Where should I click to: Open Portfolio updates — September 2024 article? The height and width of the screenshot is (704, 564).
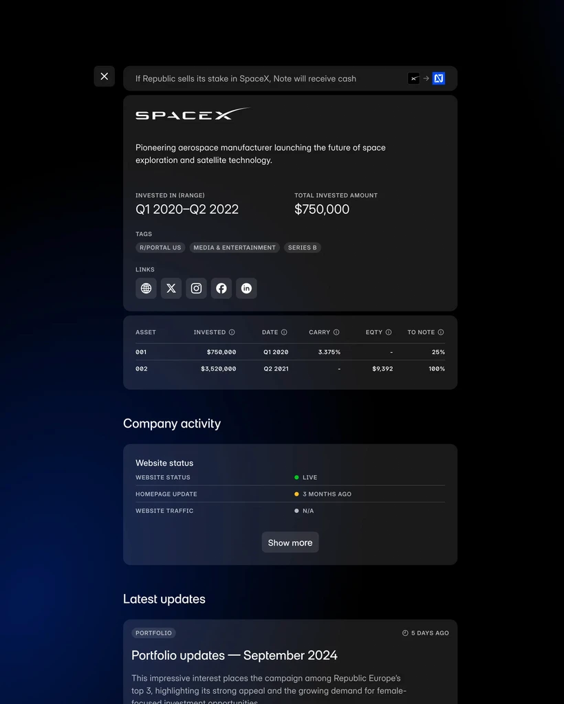[x=235, y=655]
